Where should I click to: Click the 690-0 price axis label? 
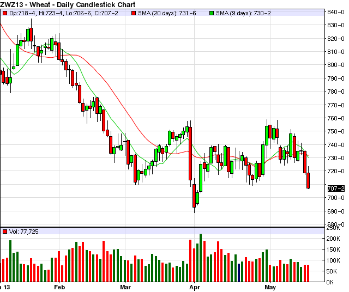(336, 211)
